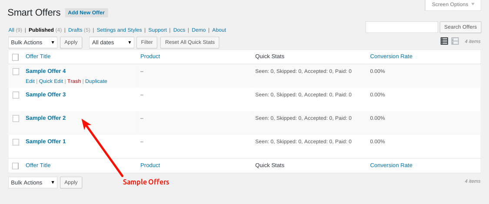
Task: Switch to list view icon
Action: (444, 41)
